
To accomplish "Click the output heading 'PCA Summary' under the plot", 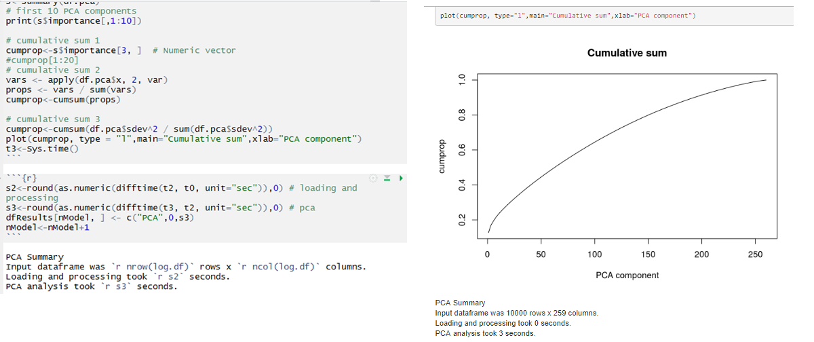I will tap(461, 303).
